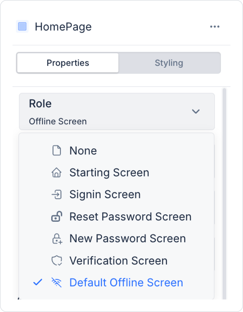This screenshot has width=243, height=312.
Task: Click the Role dropdown field showing Offline Screen
Action: coord(109,112)
